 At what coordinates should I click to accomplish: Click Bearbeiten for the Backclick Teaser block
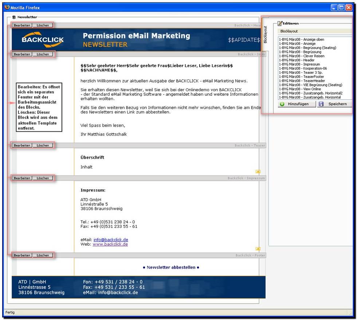coord(22,145)
